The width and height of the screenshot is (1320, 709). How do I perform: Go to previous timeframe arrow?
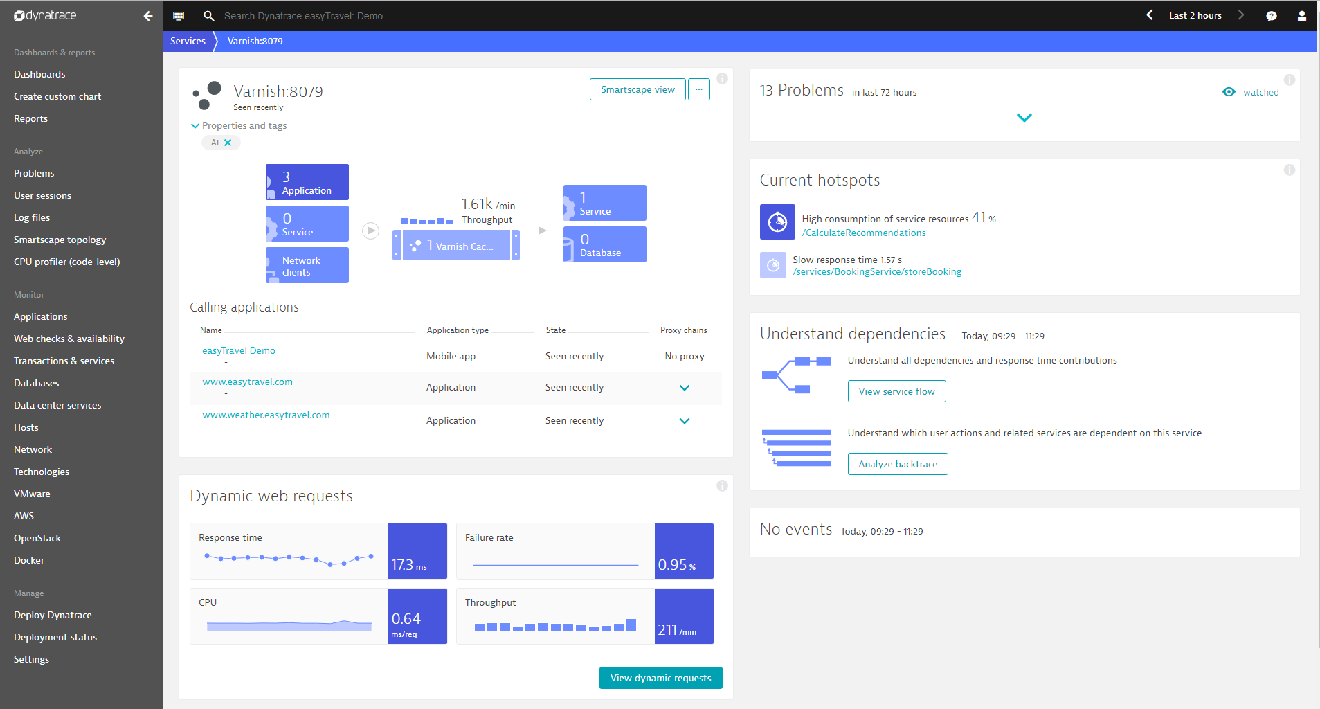[1150, 15]
